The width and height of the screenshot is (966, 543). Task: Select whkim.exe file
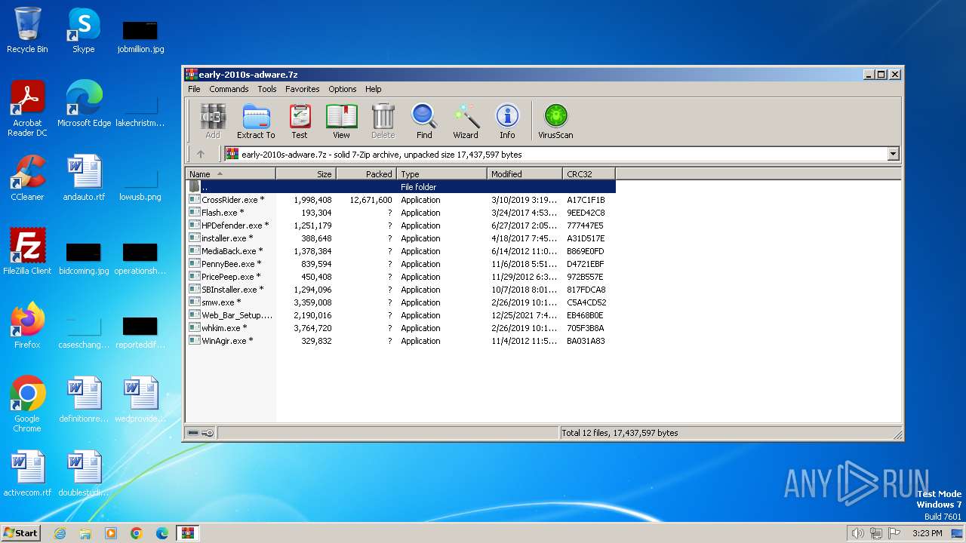point(401,328)
